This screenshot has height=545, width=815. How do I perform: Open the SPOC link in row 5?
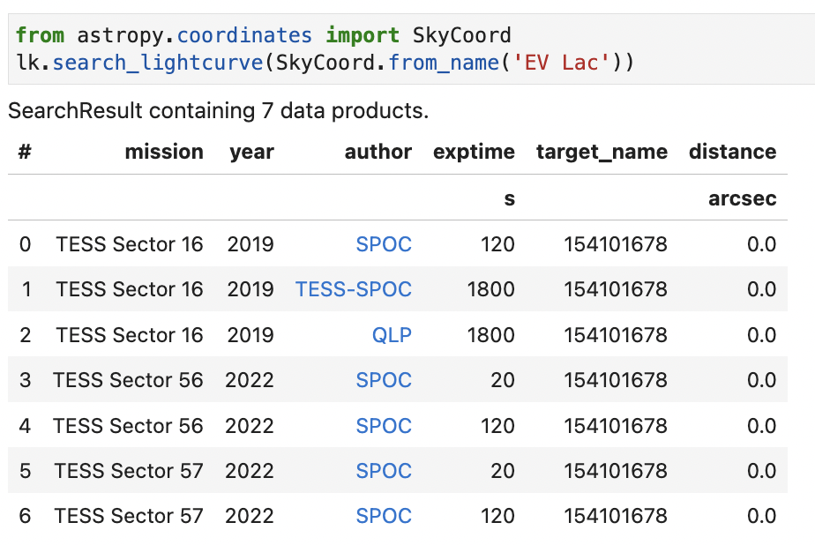coord(384,470)
